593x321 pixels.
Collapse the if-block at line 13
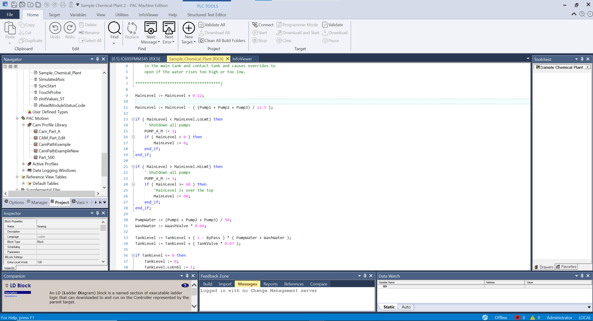tap(133, 119)
